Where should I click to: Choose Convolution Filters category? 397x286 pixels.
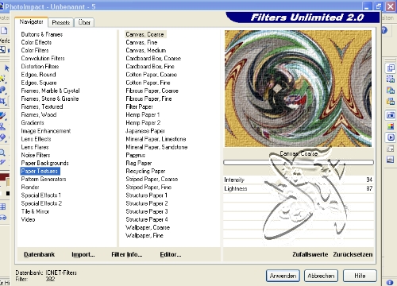coord(43,58)
